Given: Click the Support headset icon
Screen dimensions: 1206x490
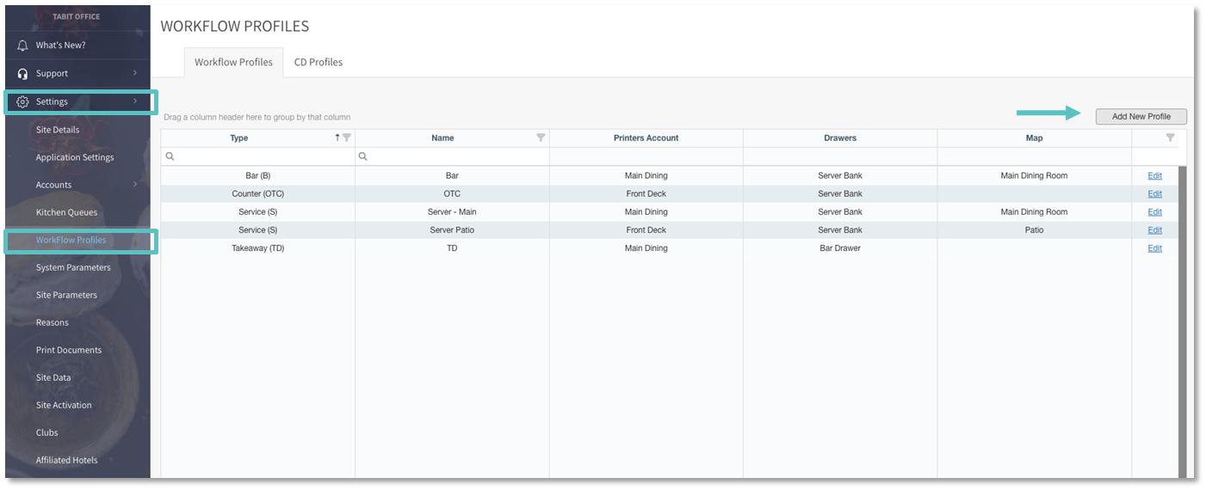Looking at the screenshot, I should point(23,73).
